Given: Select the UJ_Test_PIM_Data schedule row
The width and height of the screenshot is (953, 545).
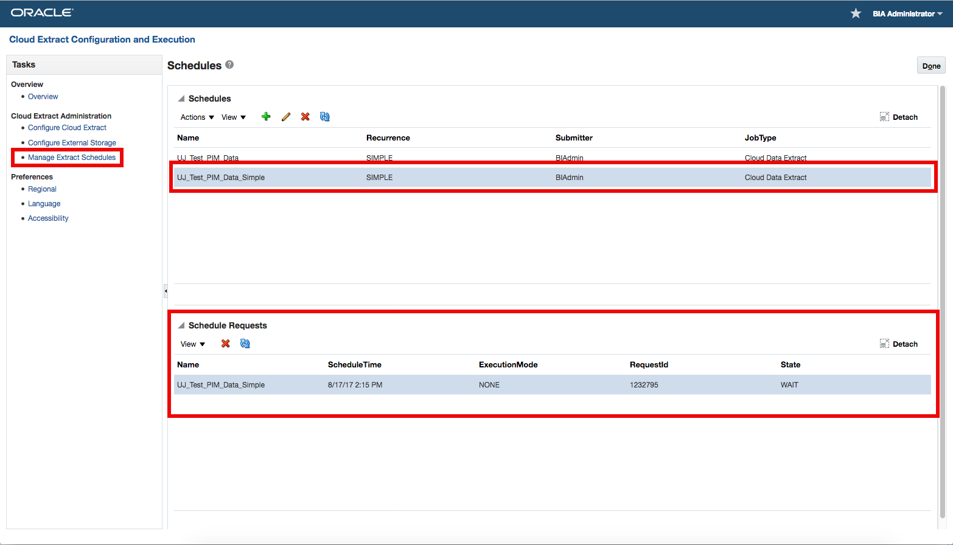Looking at the screenshot, I should (x=208, y=157).
